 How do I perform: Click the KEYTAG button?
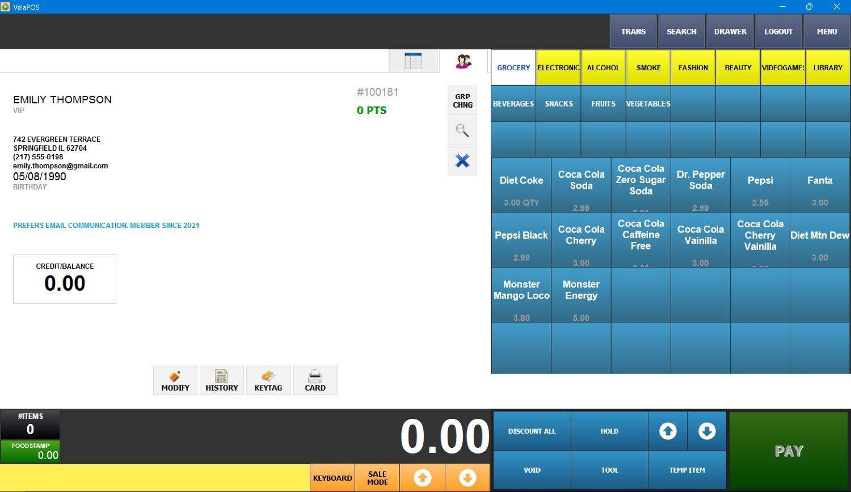(x=268, y=380)
